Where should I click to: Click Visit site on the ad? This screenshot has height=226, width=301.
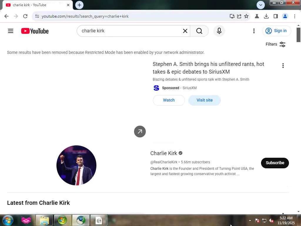(x=205, y=100)
